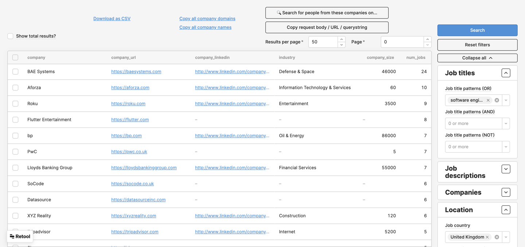The height and width of the screenshot is (247, 525).
Task: Decrease the Page number value
Action: pyautogui.click(x=427, y=45)
